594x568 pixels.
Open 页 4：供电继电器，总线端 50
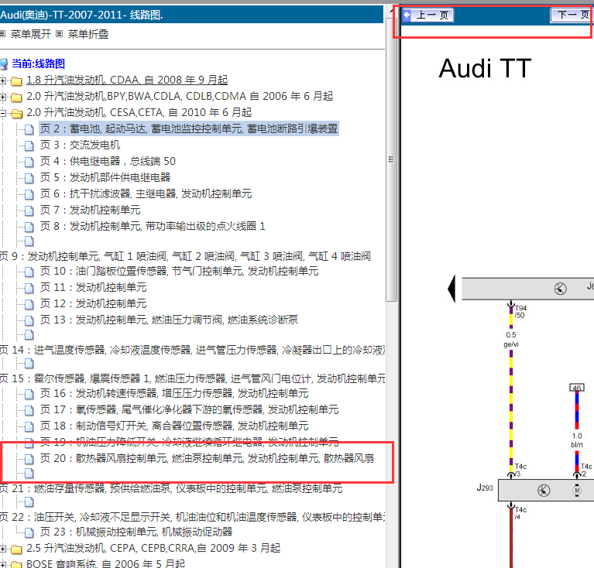(x=108, y=161)
